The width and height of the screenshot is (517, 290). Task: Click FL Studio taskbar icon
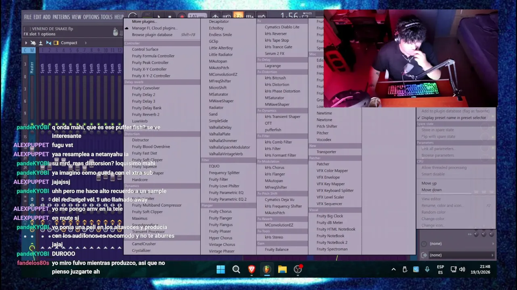pyautogui.click(x=267, y=269)
